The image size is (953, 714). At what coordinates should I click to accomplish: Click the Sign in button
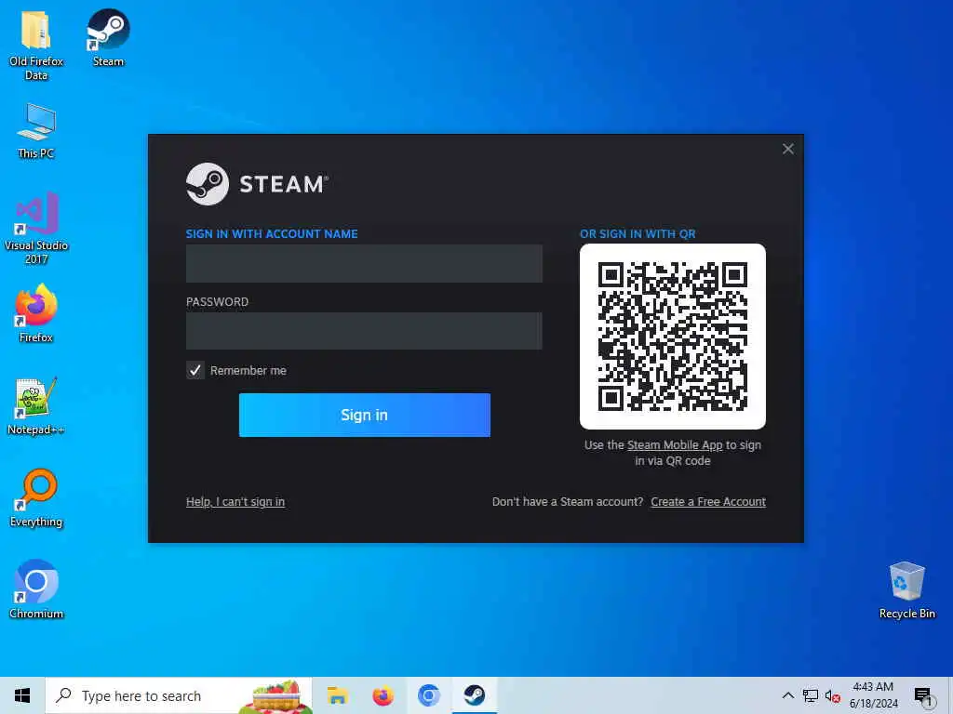pyautogui.click(x=365, y=415)
